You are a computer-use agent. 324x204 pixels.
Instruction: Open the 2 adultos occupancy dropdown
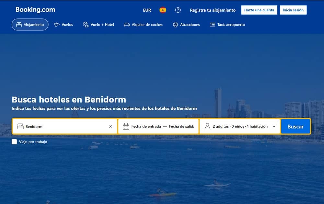pyautogui.click(x=240, y=126)
